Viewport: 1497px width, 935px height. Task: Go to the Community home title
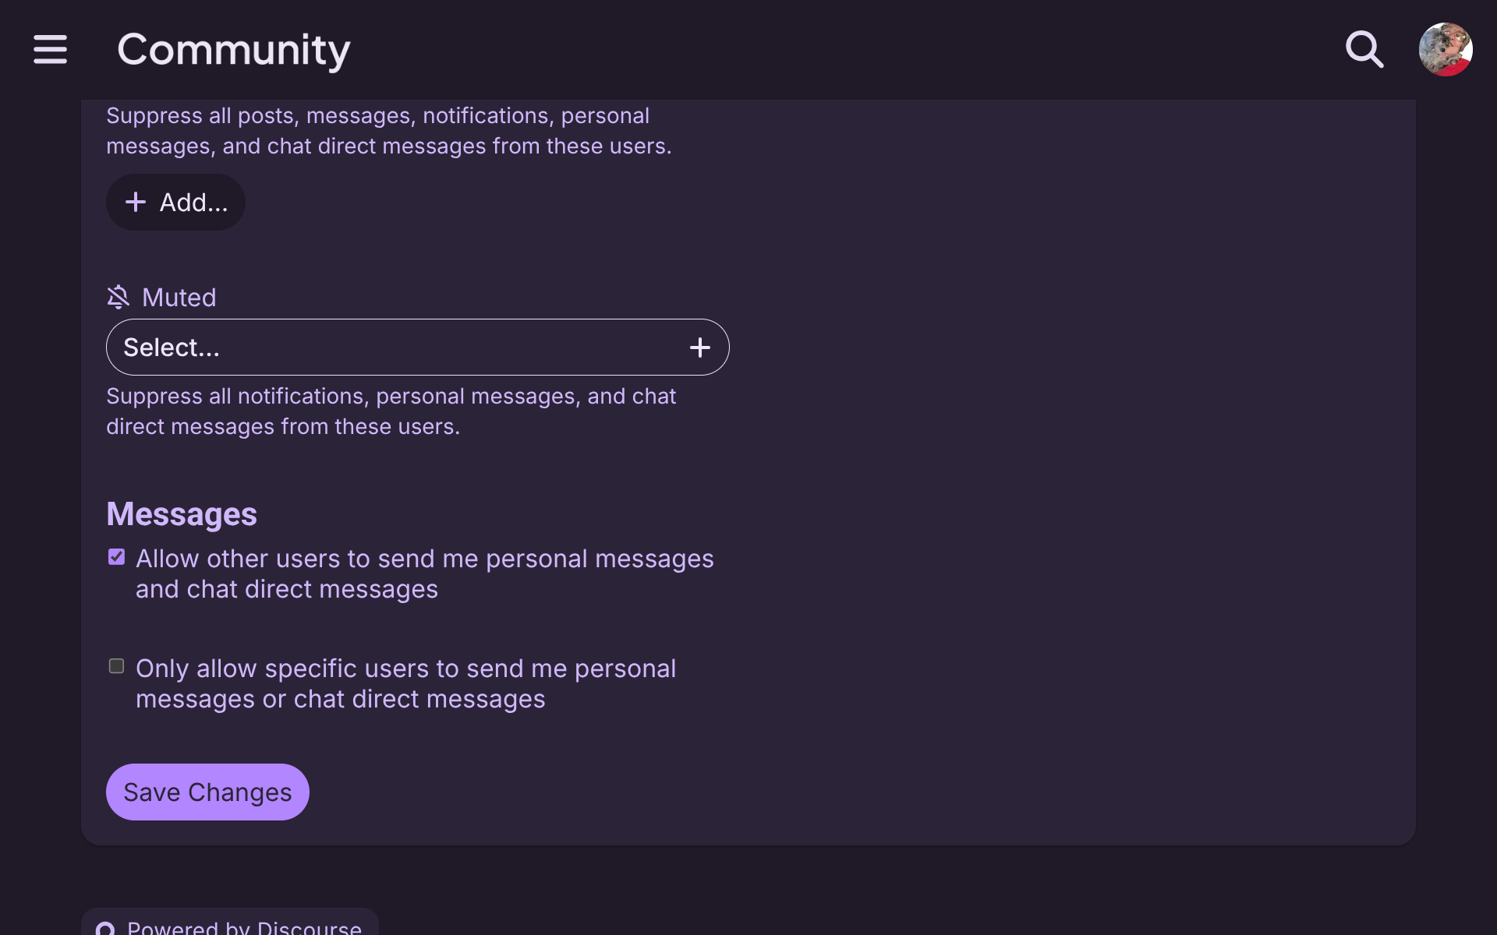pos(234,50)
